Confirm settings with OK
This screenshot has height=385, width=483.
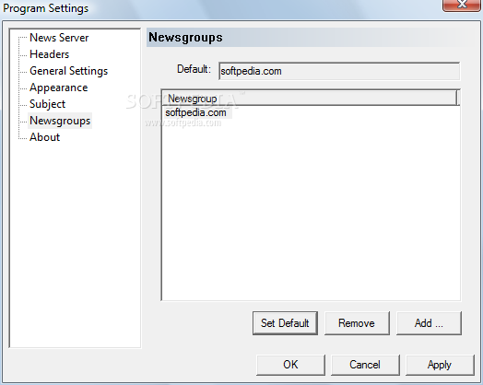coord(290,365)
